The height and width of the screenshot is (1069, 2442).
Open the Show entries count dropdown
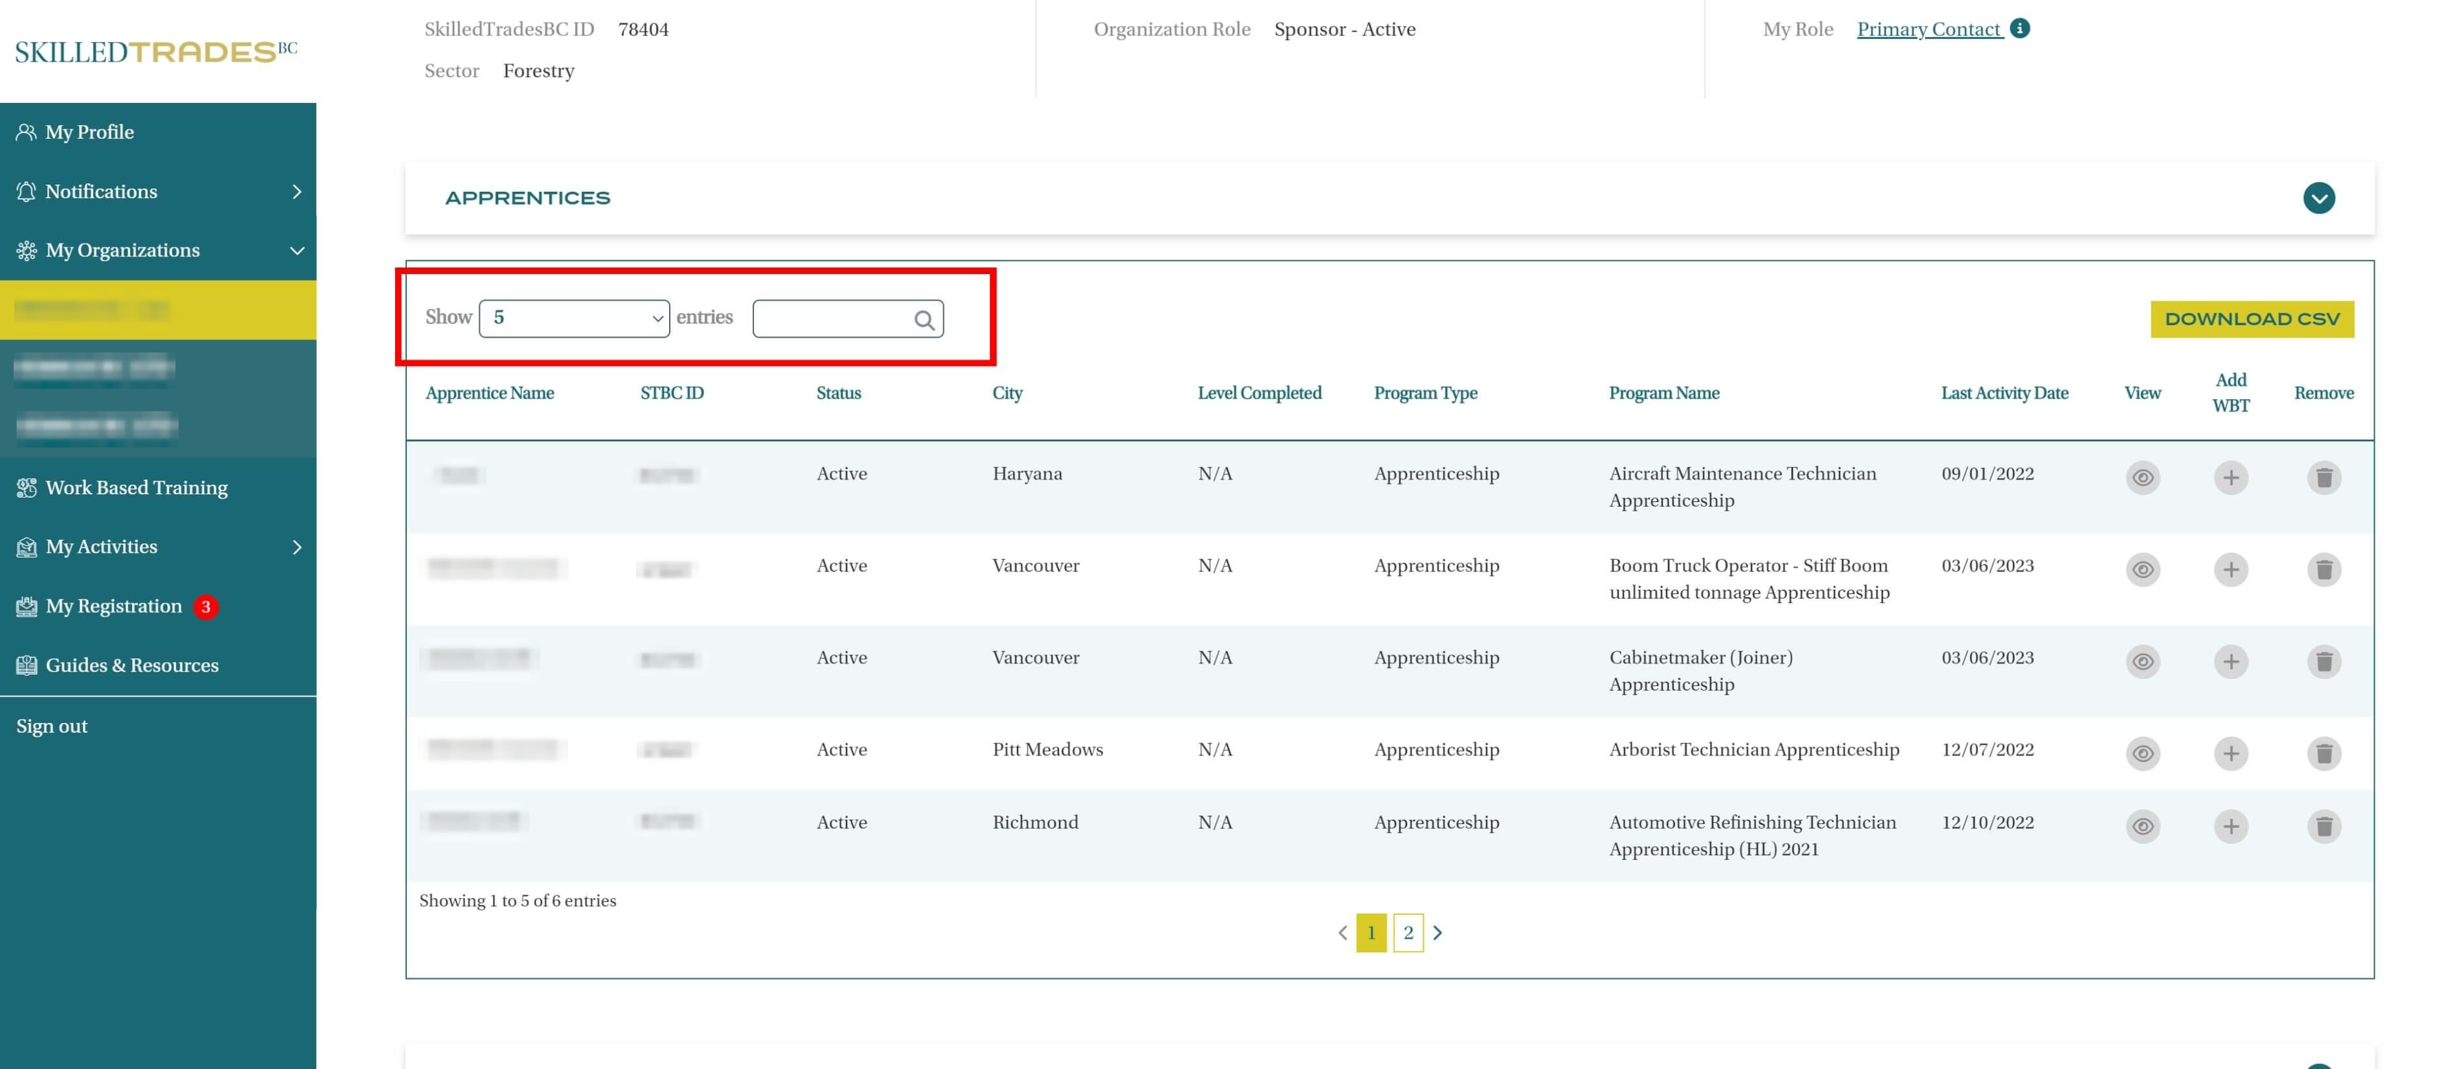click(575, 317)
